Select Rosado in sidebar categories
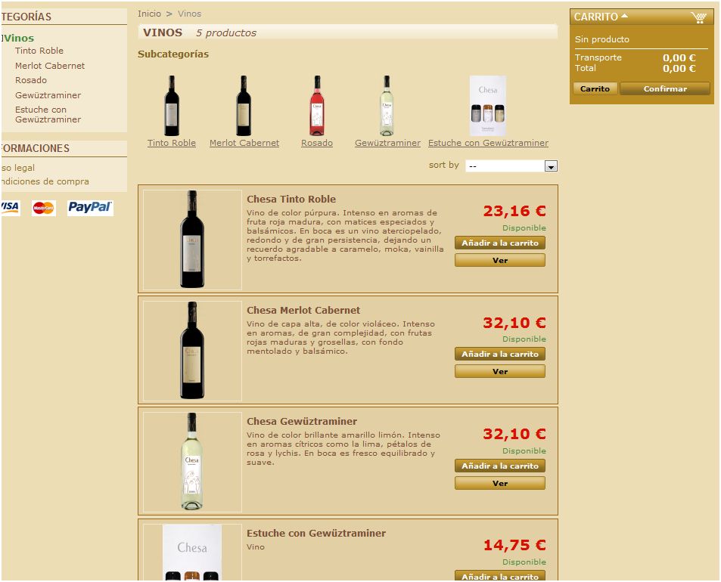Image resolution: width=721 pixels, height=582 pixels. [31, 80]
